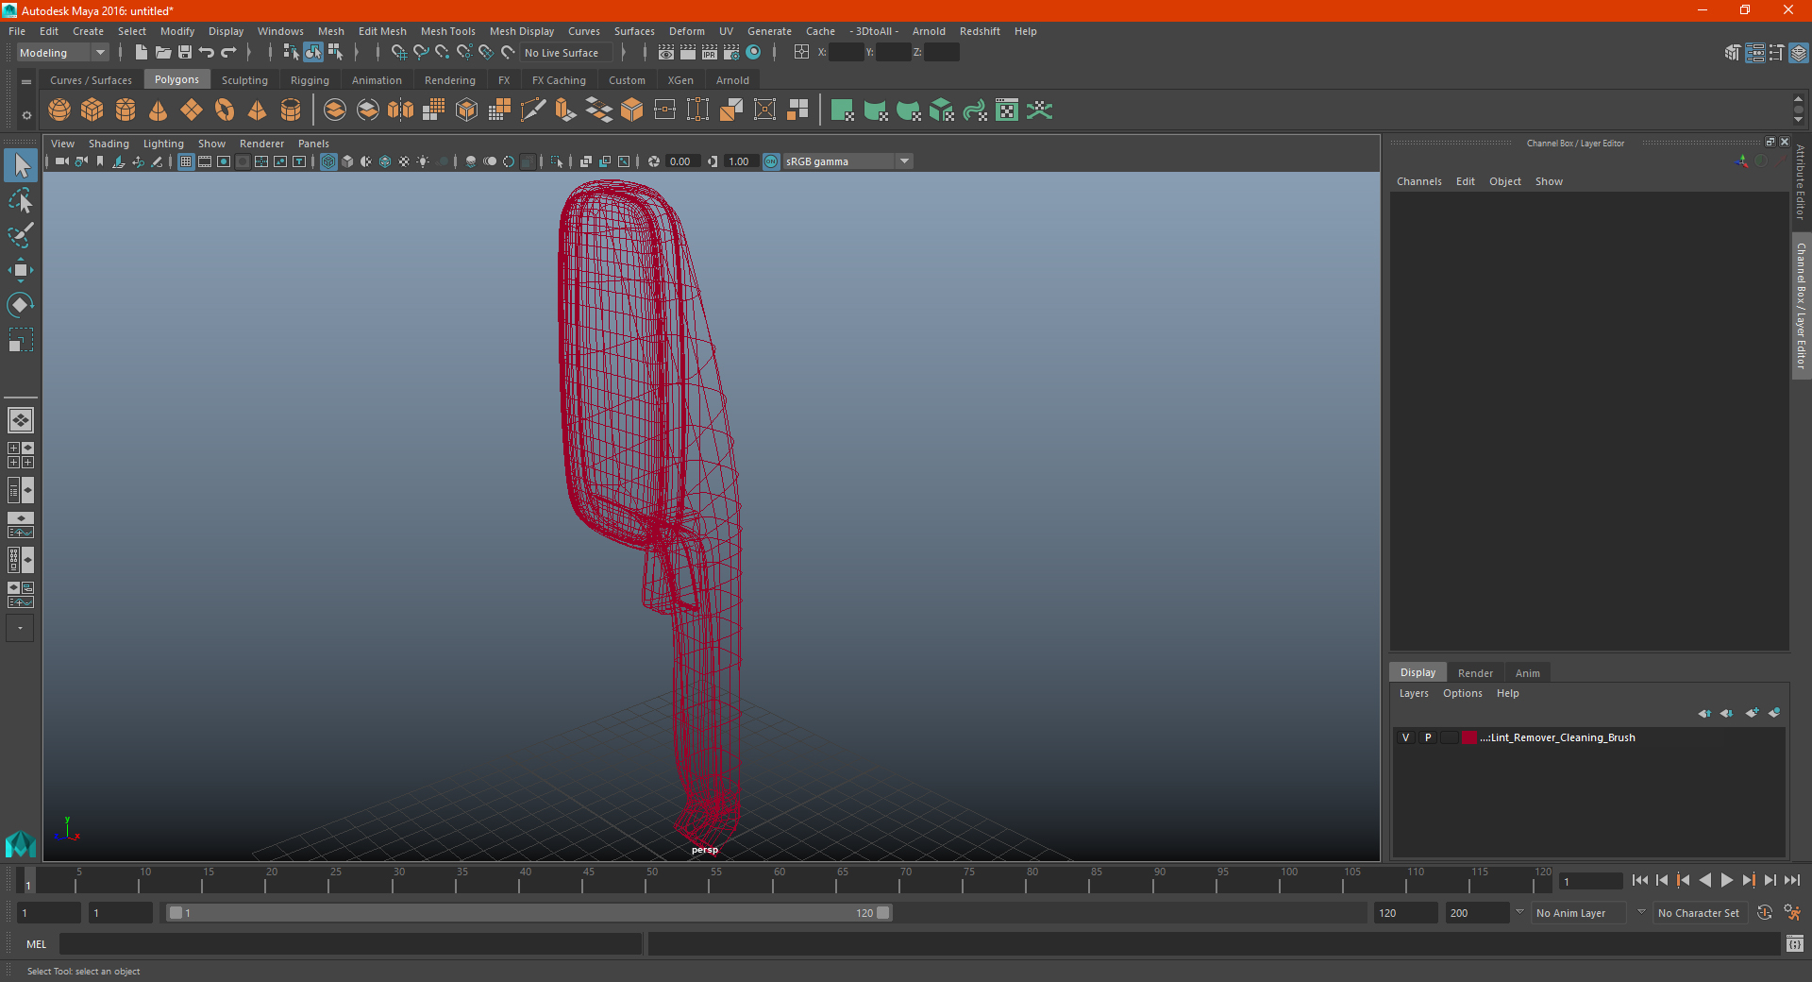
Task: Open the sRGB gamma view transform dropdown
Action: (847, 161)
